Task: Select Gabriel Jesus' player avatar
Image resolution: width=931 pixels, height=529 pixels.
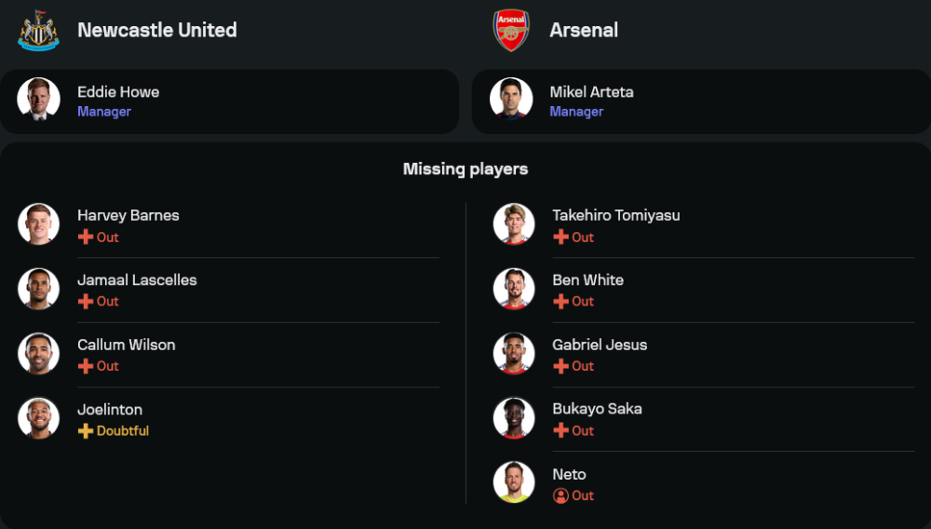Action: (x=514, y=354)
